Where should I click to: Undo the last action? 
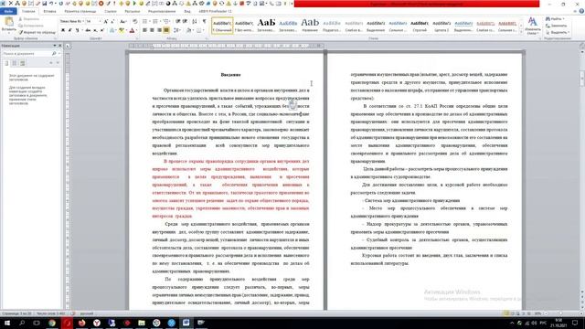point(51,4)
